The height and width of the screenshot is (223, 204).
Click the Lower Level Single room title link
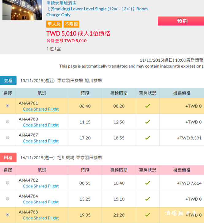[x=97, y=12]
